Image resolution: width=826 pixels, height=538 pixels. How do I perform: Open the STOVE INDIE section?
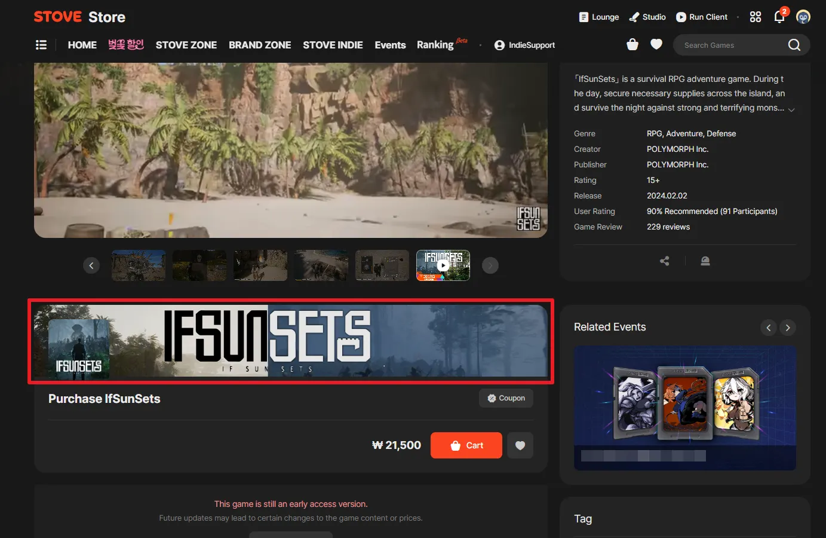333,45
